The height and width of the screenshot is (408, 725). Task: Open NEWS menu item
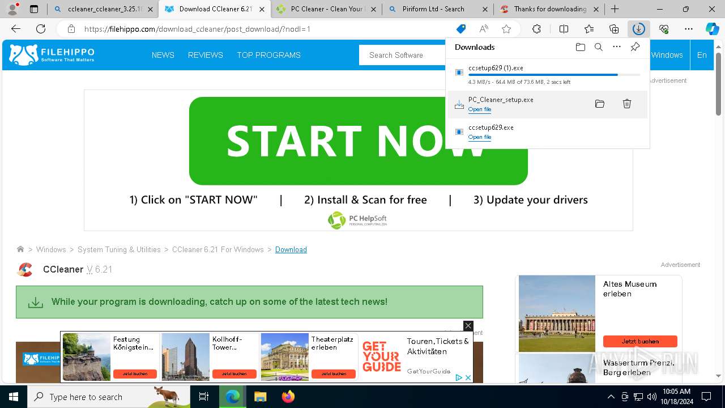pyautogui.click(x=163, y=55)
